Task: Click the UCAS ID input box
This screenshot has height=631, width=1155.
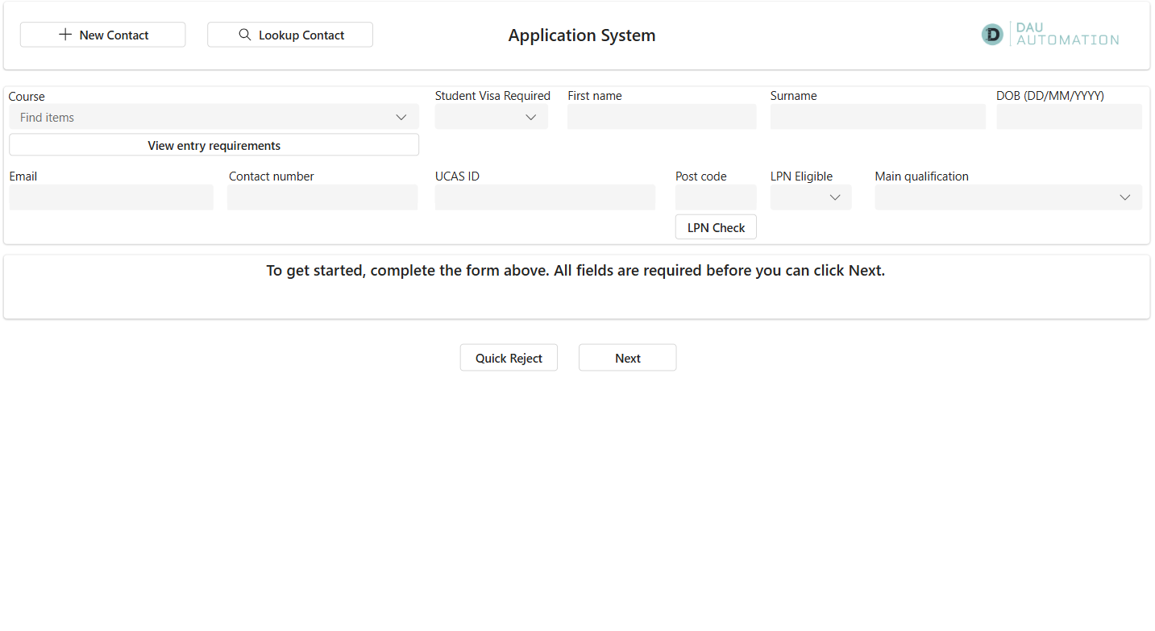Action: [545, 197]
